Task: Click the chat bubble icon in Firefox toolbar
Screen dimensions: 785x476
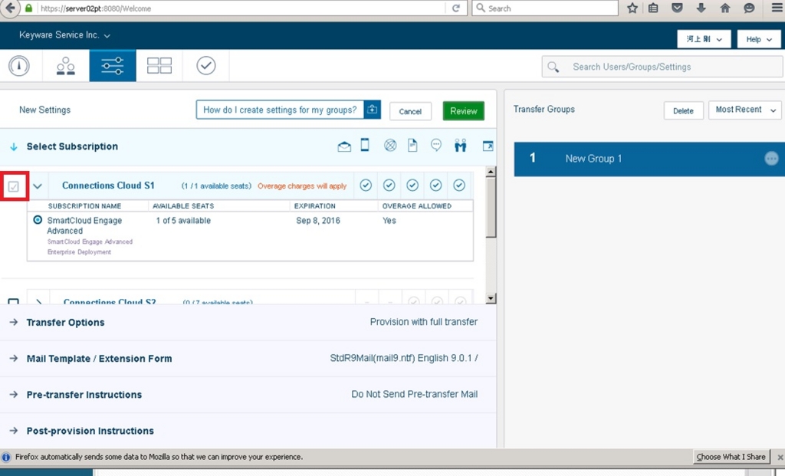Action: pos(749,8)
